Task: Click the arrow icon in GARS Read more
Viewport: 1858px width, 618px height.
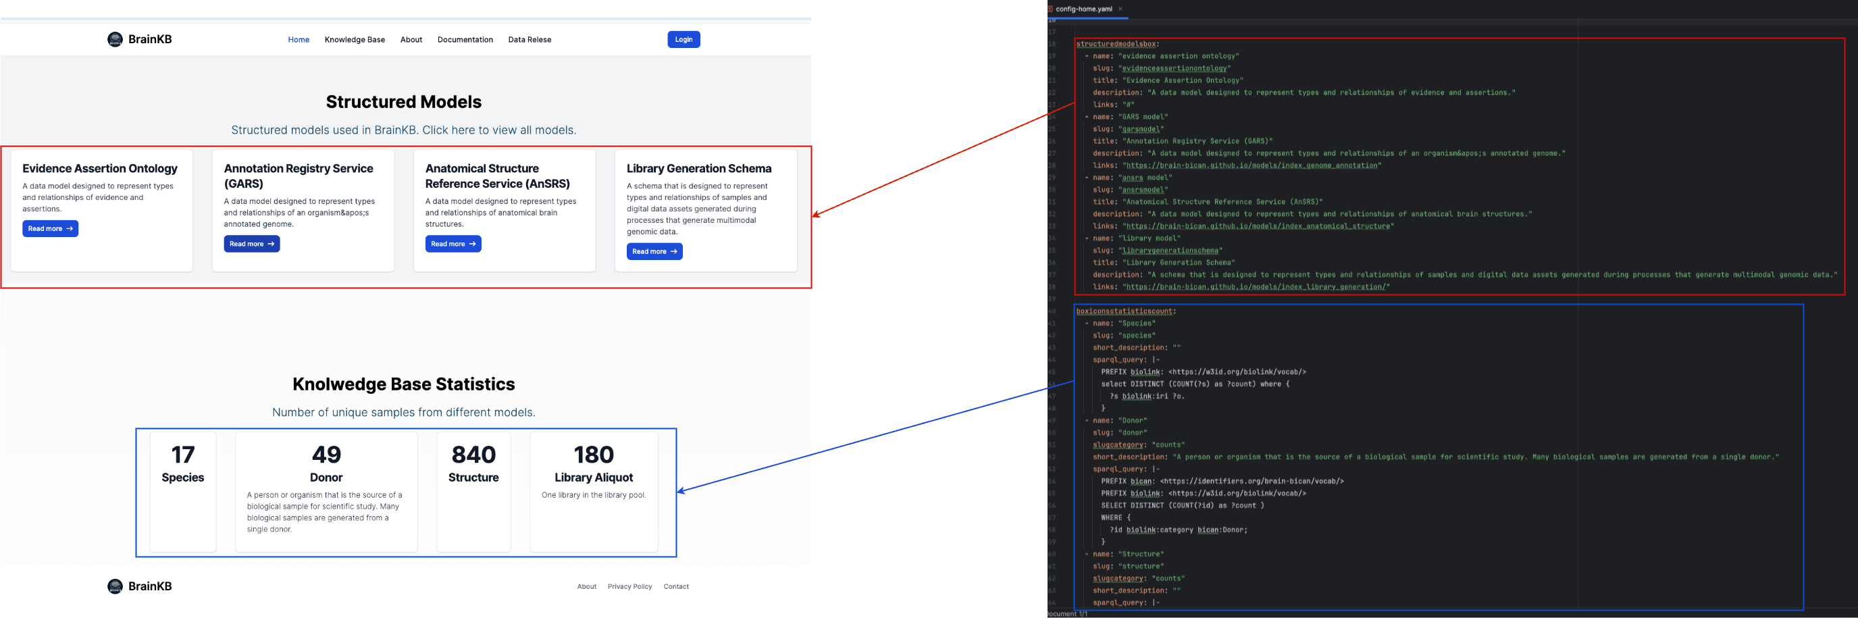Action: (x=272, y=244)
